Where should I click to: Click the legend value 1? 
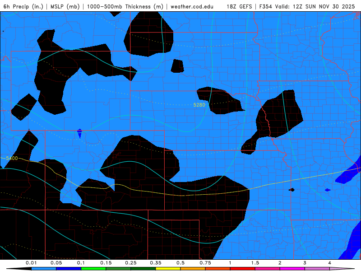click(230, 263)
